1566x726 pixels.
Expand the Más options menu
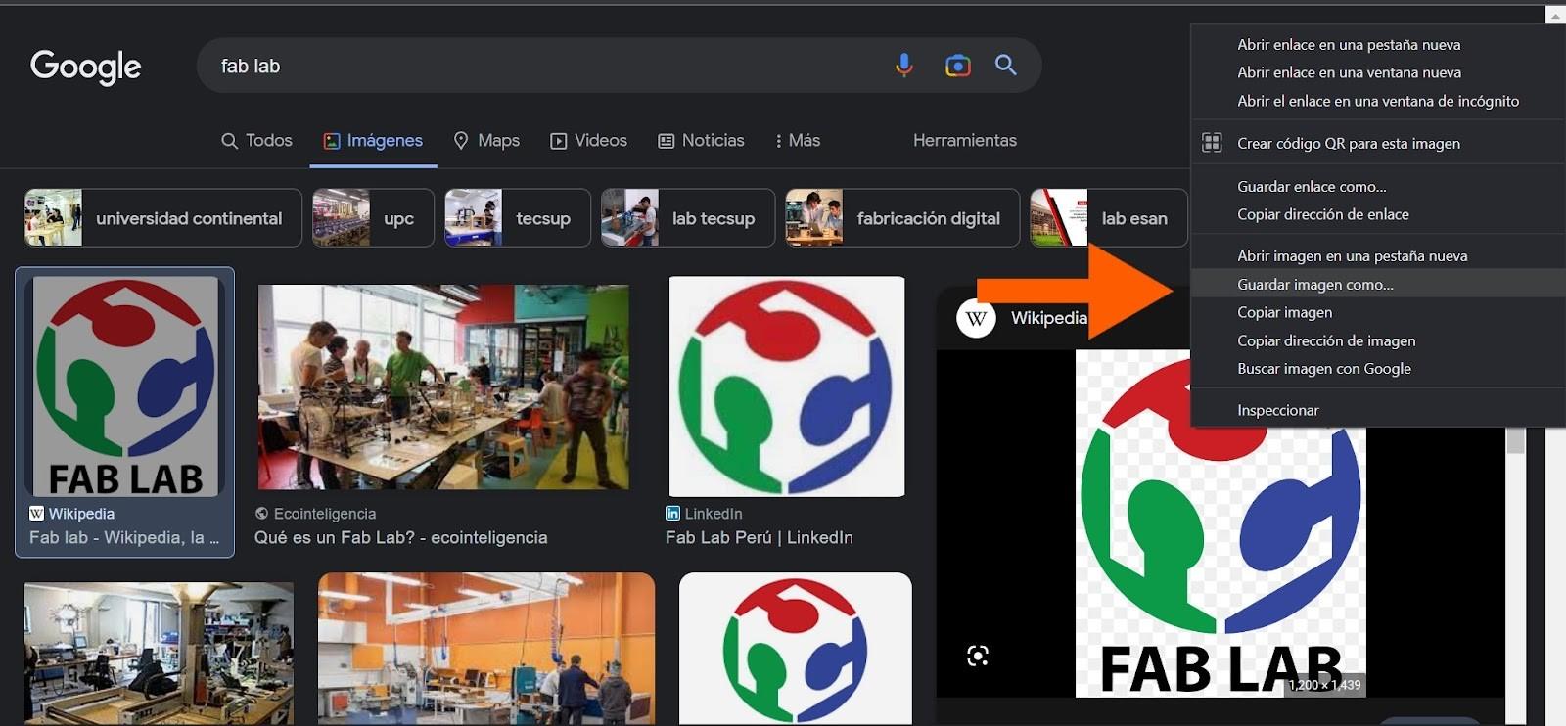pos(797,141)
